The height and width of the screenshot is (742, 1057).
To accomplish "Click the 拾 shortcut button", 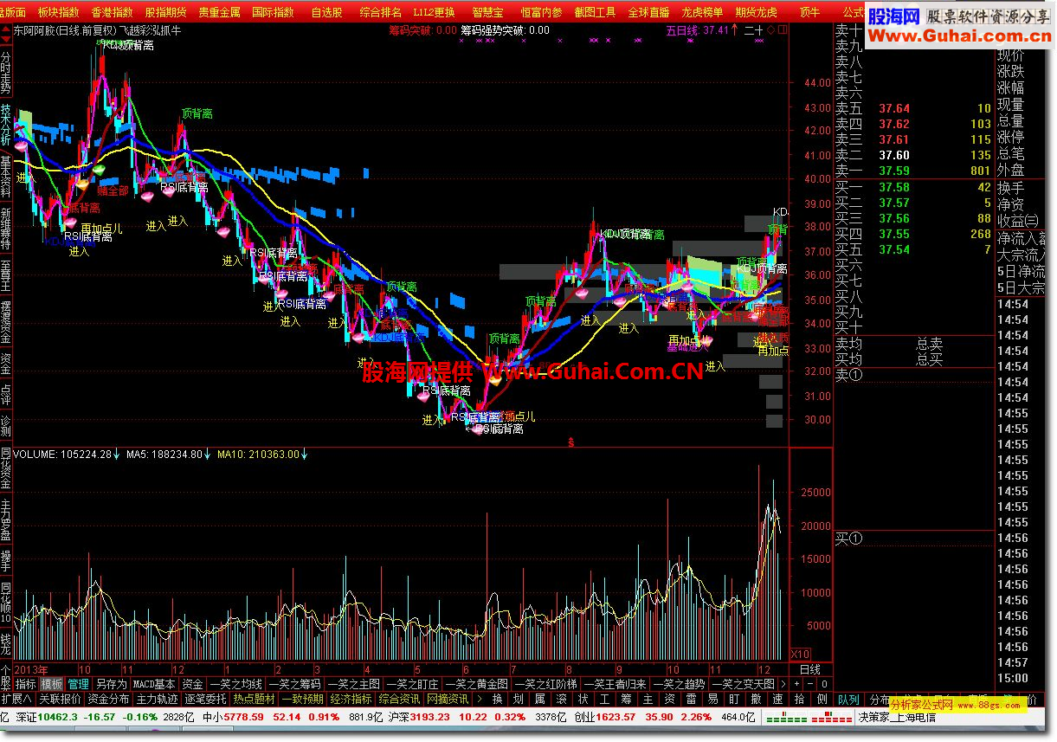I will (799, 699).
